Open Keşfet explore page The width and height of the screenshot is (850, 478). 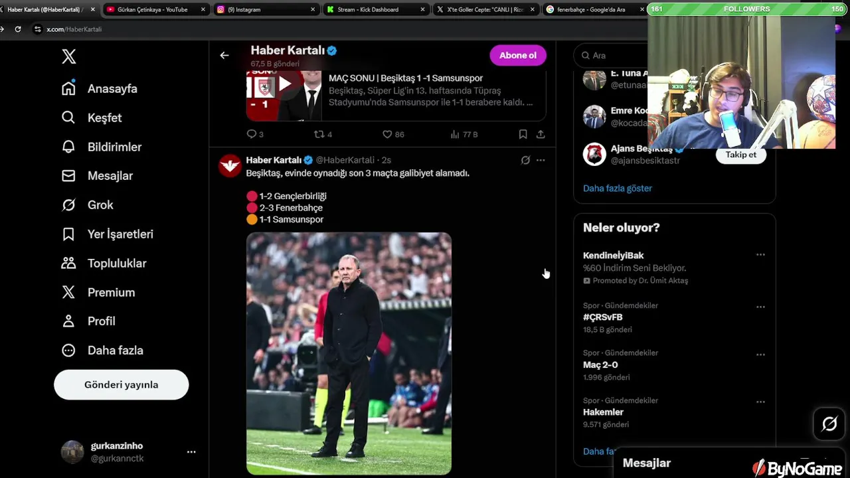[92, 118]
